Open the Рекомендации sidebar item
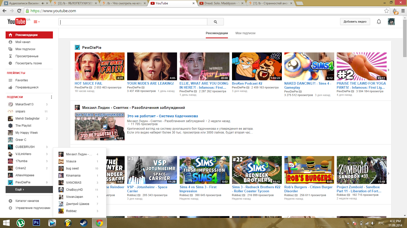This screenshot has width=407, height=228. click(29, 35)
